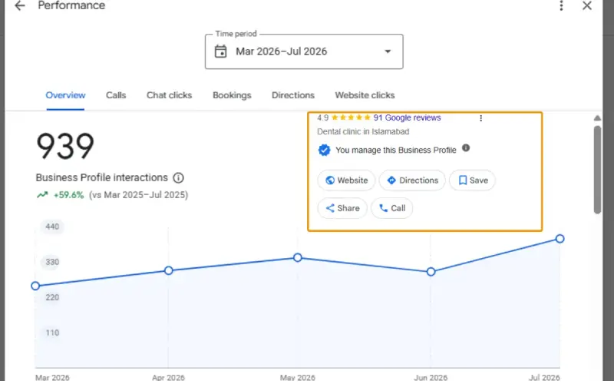Click the Save bookmark button
This screenshot has height=384, width=614.
pos(472,180)
